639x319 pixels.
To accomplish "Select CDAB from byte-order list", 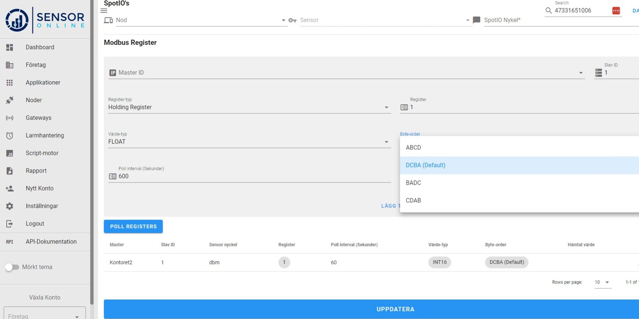I will click(413, 201).
